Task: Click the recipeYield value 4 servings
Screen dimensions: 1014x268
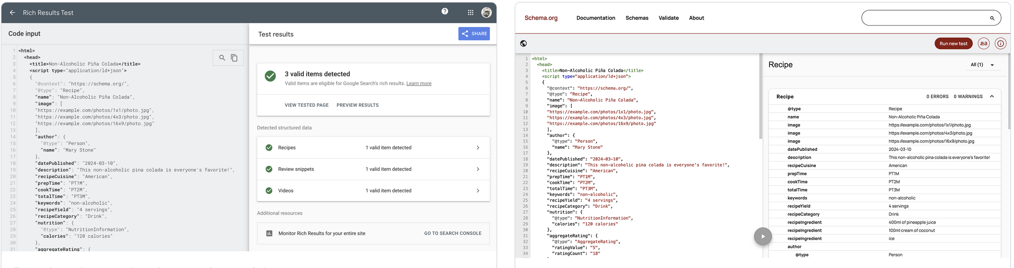Action: coord(898,207)
